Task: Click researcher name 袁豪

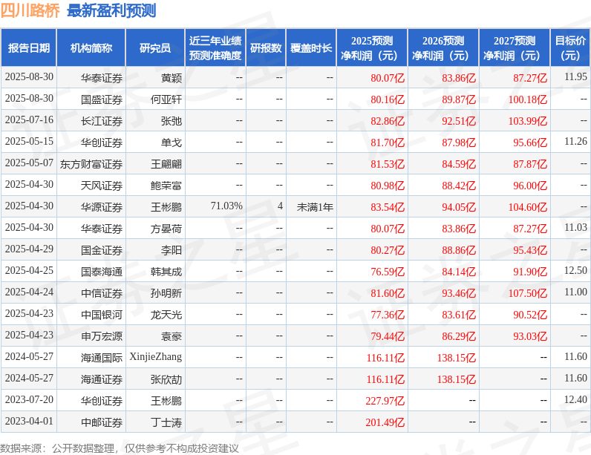Action: [172, 336]
